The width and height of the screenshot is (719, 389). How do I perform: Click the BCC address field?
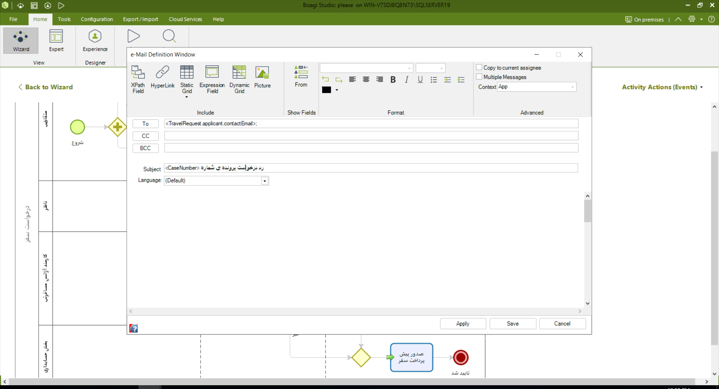371,148
